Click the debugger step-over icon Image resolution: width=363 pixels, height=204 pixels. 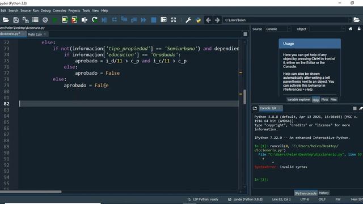(x=114, y=20)
